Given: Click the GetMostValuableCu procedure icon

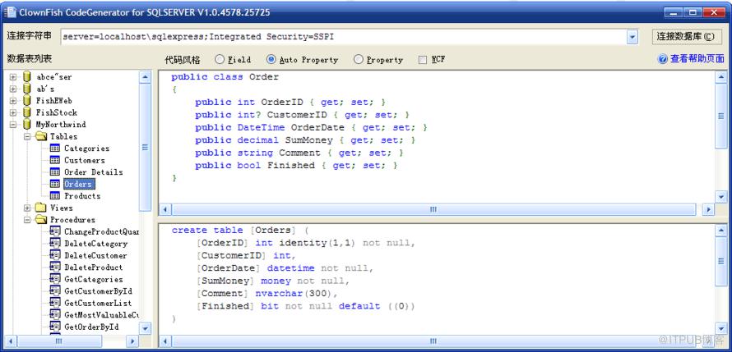Looking at the screenshot, I should pyautogui.click(x=55, y=315).
